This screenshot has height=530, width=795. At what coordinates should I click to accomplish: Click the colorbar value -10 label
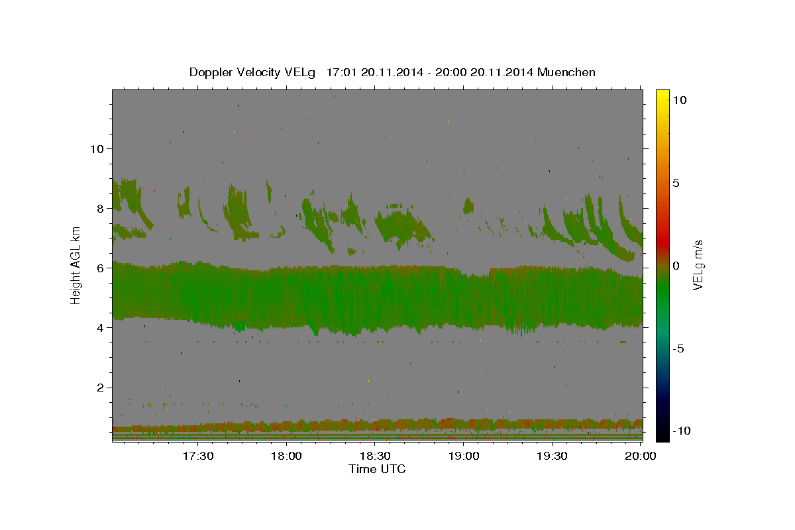click(682, 431)
